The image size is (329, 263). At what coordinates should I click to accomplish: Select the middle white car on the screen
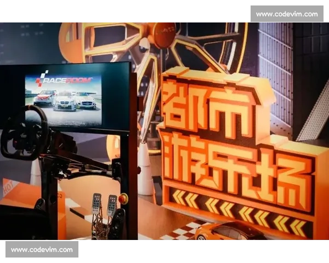pos(65,101)
